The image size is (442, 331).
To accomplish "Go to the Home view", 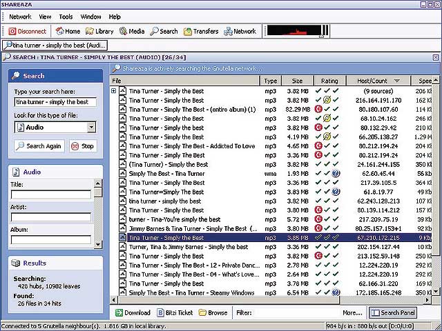I will tap(68, 31).
